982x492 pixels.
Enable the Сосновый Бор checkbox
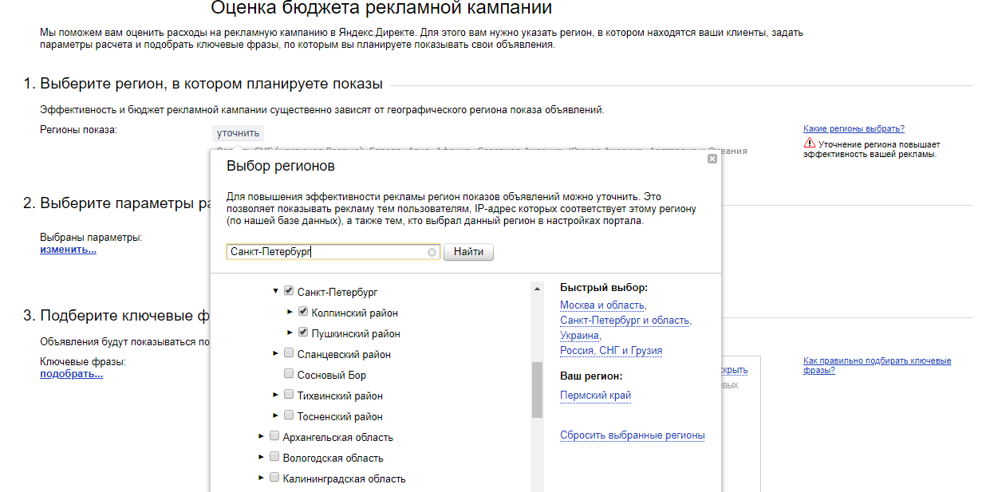pyautogui.click(x=289, y=375)
